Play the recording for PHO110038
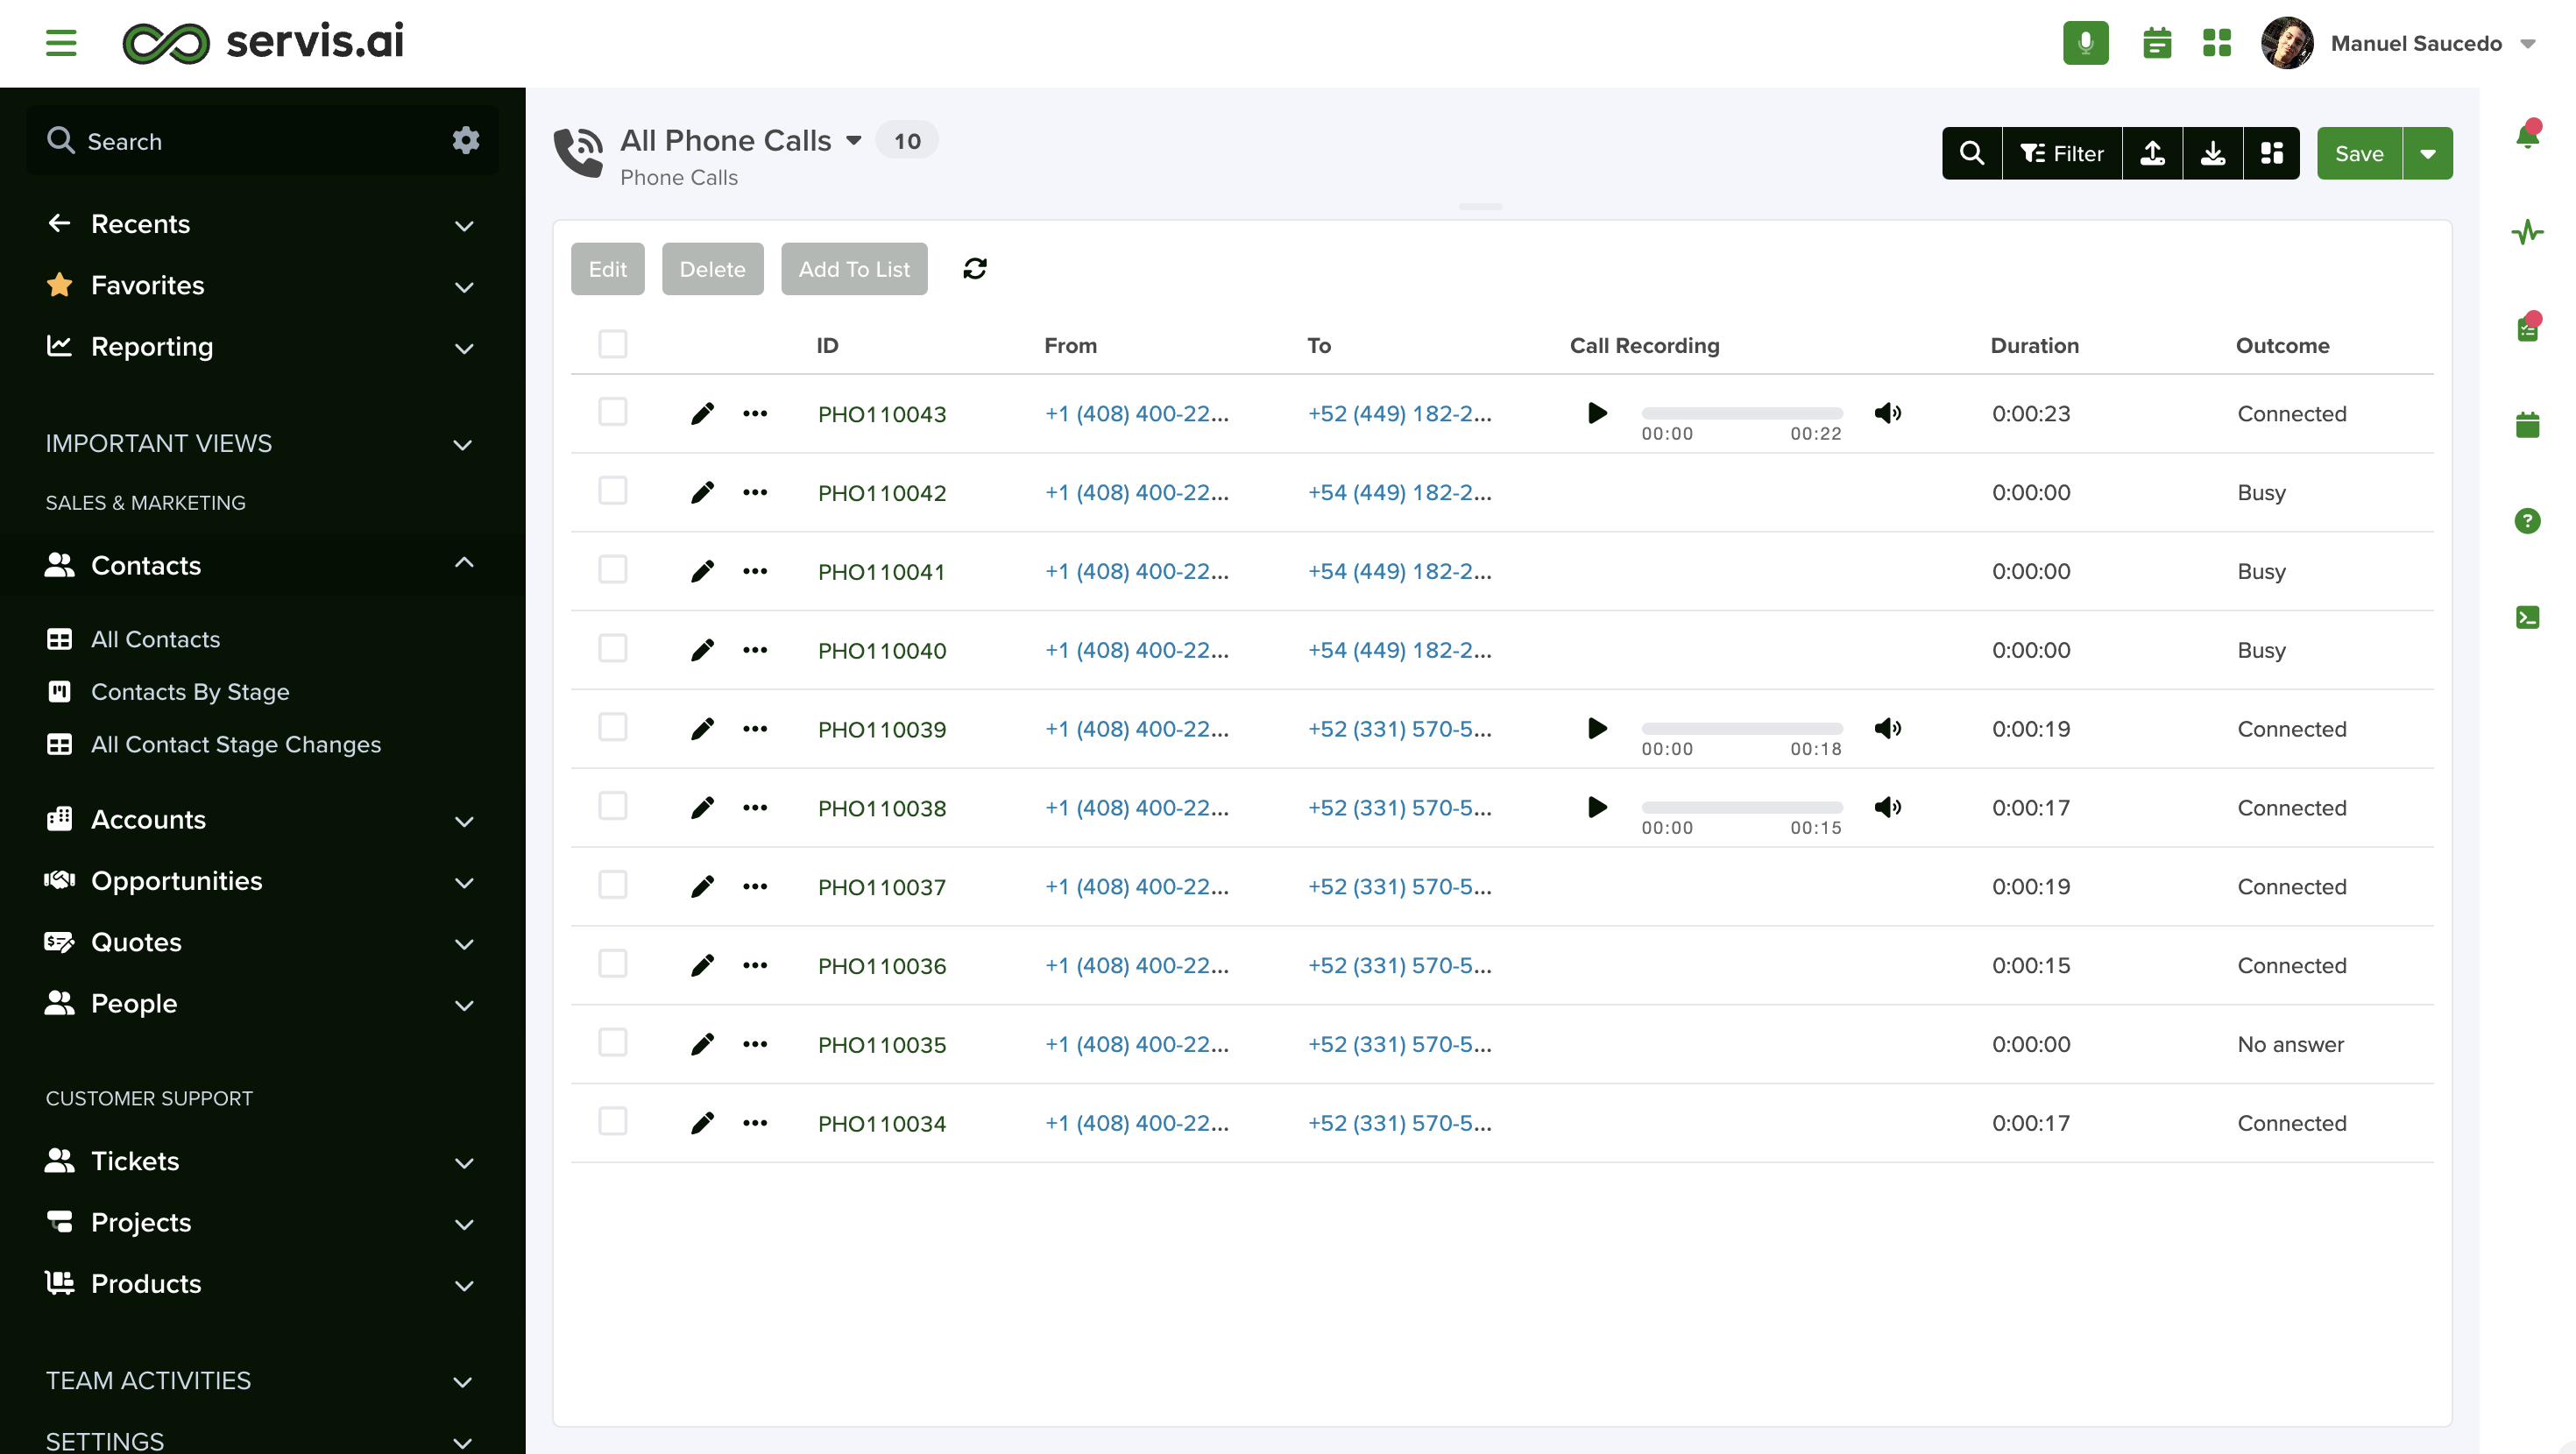The width and height of the screenshot is (2576, 1454). [1597, 807]
